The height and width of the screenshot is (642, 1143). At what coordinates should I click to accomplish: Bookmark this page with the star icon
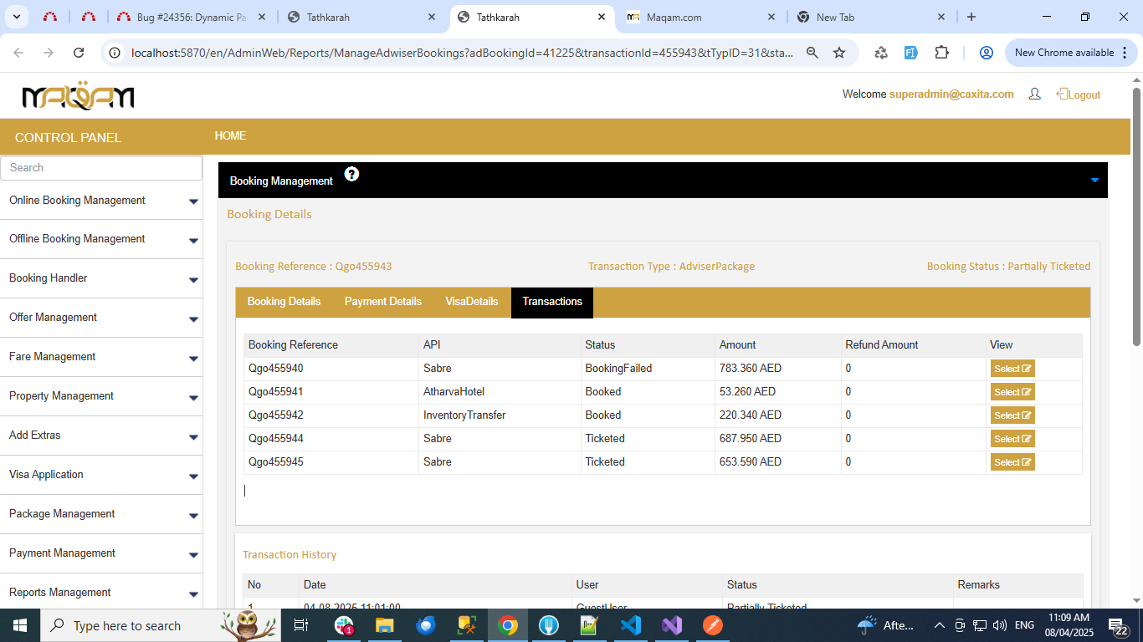(x=839, y=53)
